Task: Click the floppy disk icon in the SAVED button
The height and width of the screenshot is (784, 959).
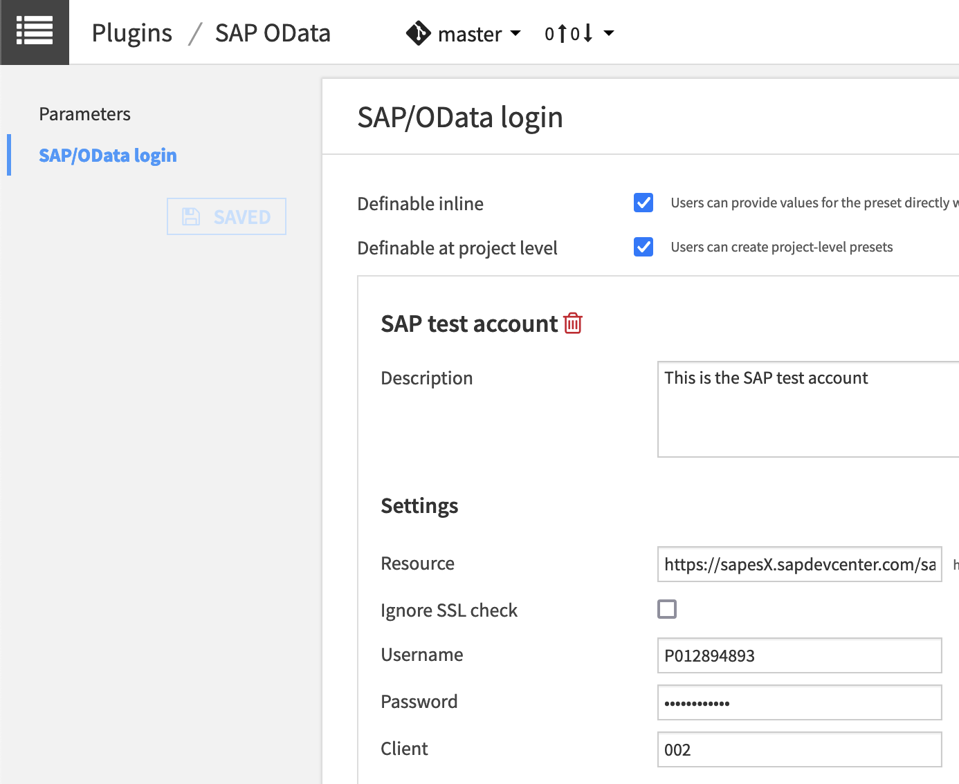Action: [x=191, y=216]
